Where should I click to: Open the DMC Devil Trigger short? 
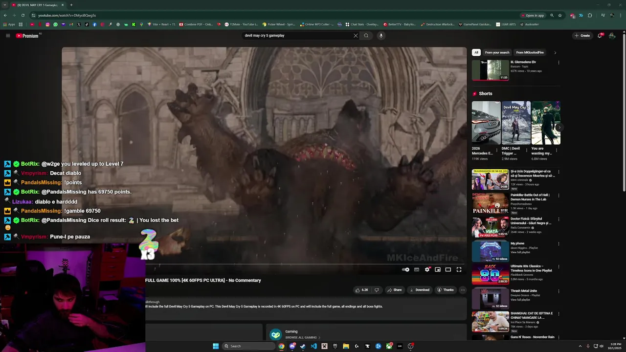516,123
